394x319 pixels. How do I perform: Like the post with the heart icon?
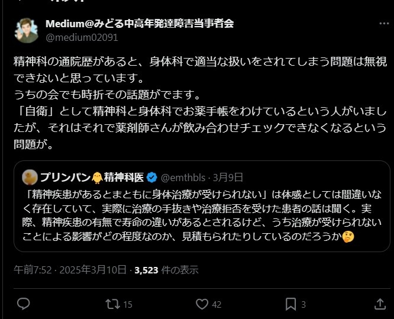point(202,304)
